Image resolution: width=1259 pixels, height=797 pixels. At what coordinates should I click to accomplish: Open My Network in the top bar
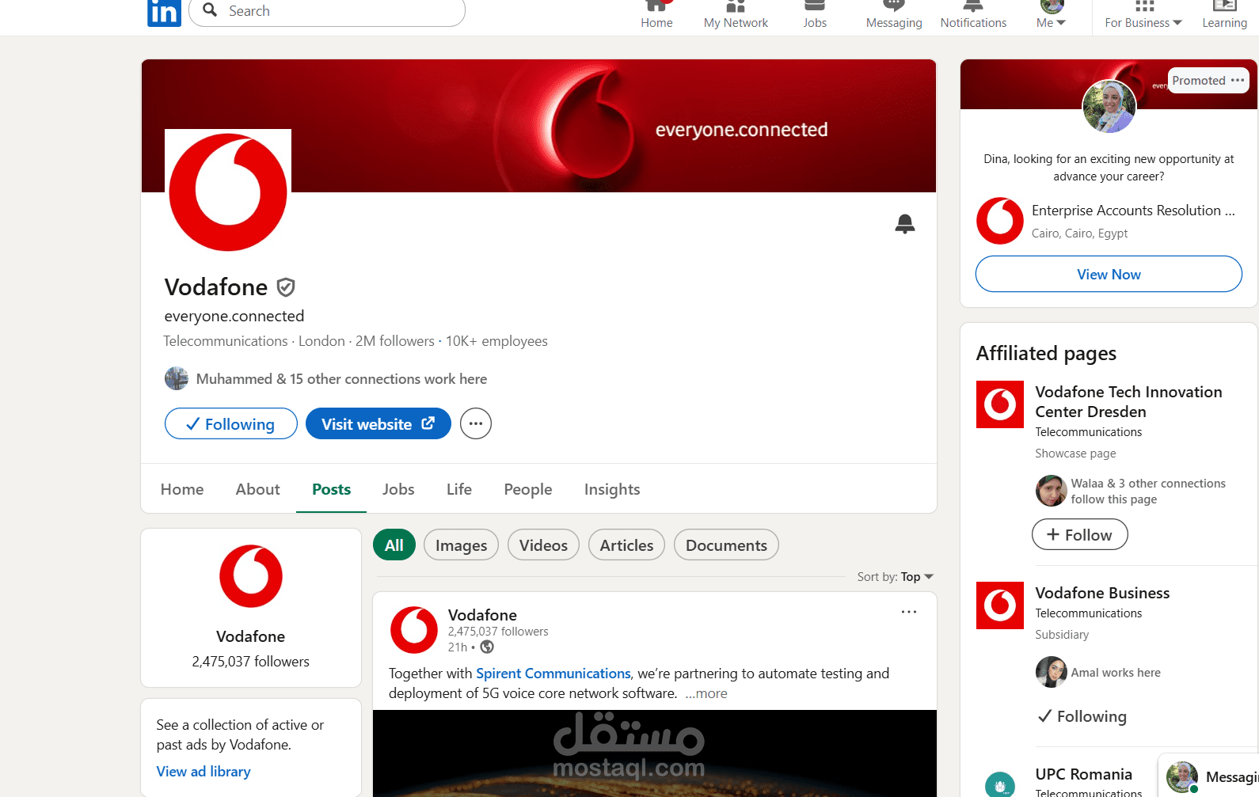coord(736,15)
